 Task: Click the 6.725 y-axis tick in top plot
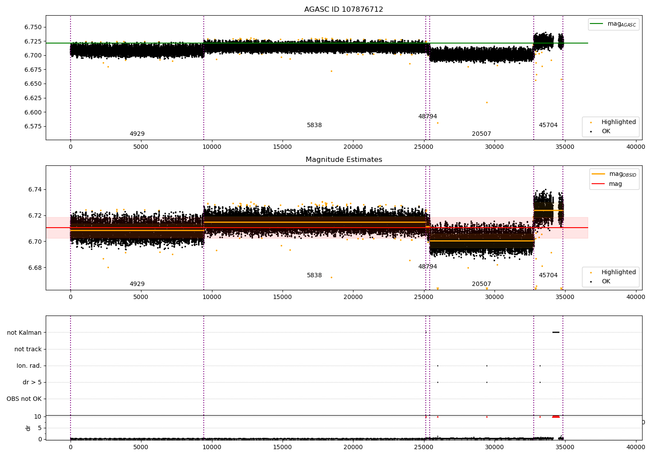[33, 41]
